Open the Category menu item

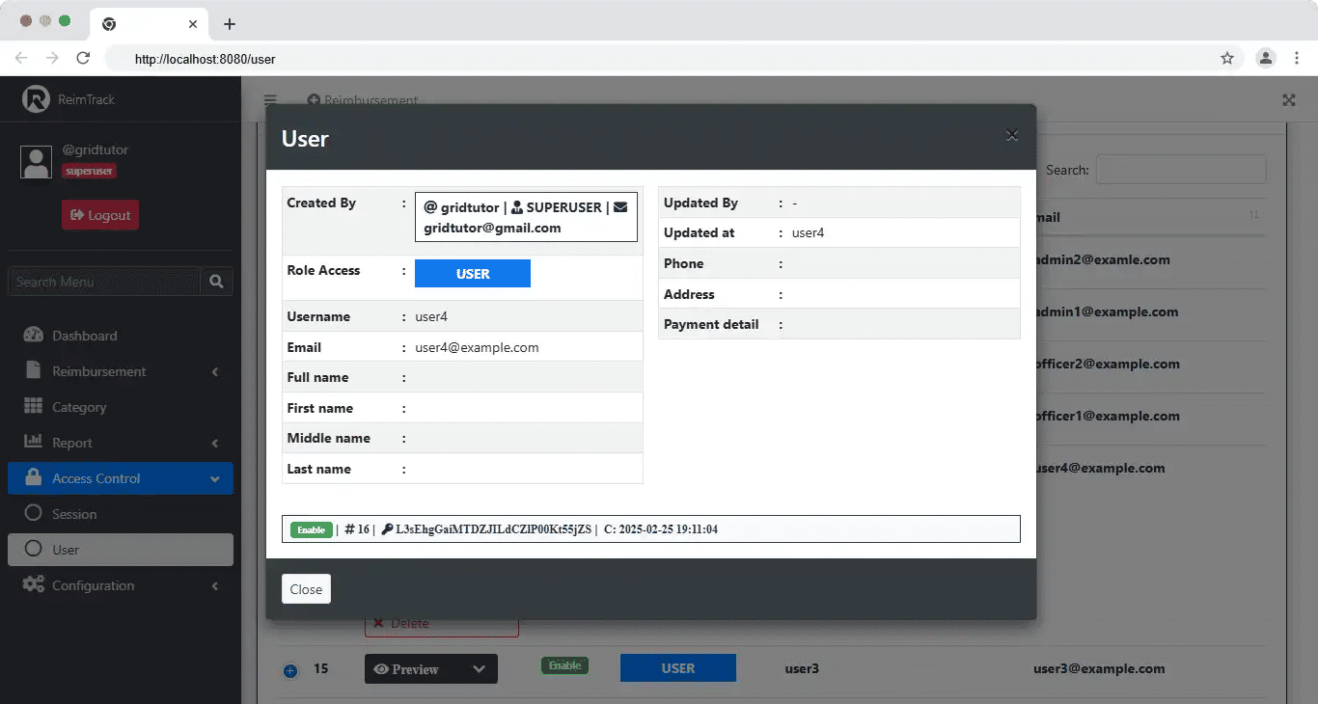point(79,407)
